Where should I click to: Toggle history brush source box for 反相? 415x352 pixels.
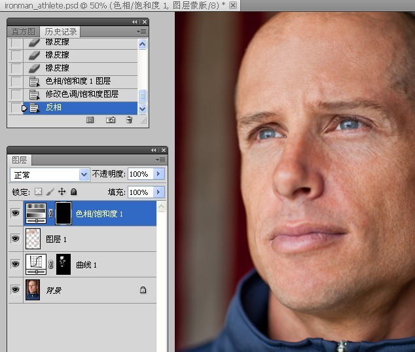(16, 108)
